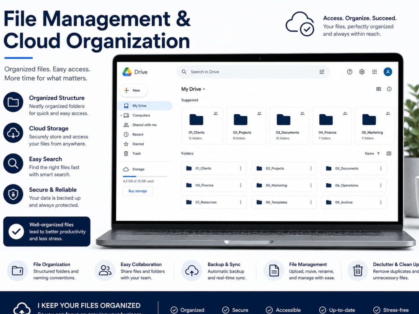Click the Name sort label
This screenshot has height=314, width=419.
(x=369, y=154)
